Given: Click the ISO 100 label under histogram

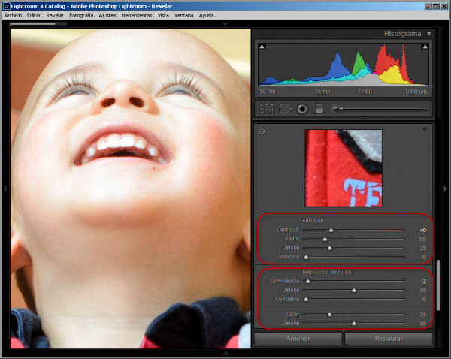Looking at the screenshot, I should (x=267, y=92).
